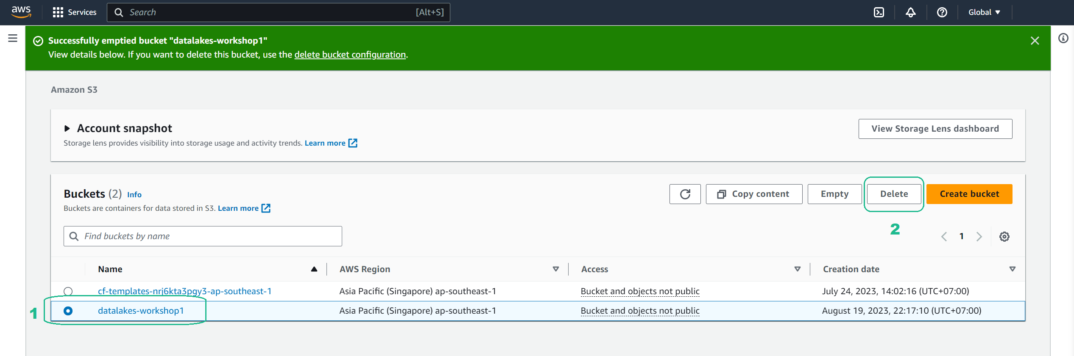Open the help question mark menu
1074x356 pixels.
pyautogui.click(x=942, y=12)
